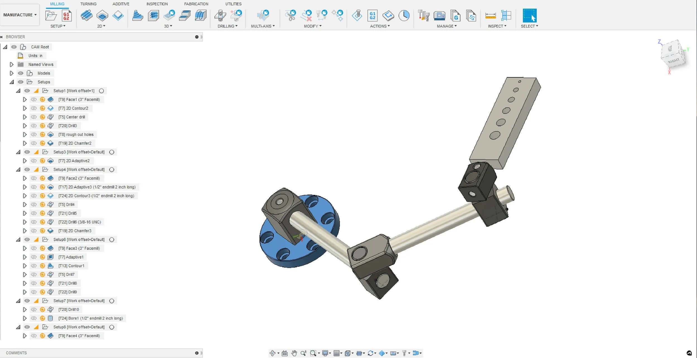Activate the Pan tool in the navigation bar
The height and width of the screenshot is (358, 697).
294,353
